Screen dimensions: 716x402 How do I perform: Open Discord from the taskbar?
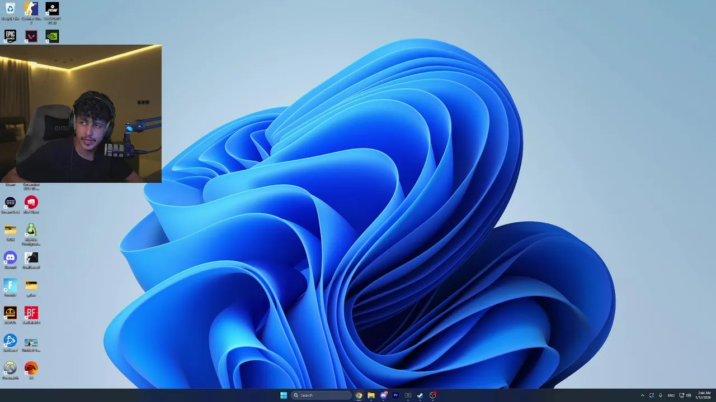[383, 395]
